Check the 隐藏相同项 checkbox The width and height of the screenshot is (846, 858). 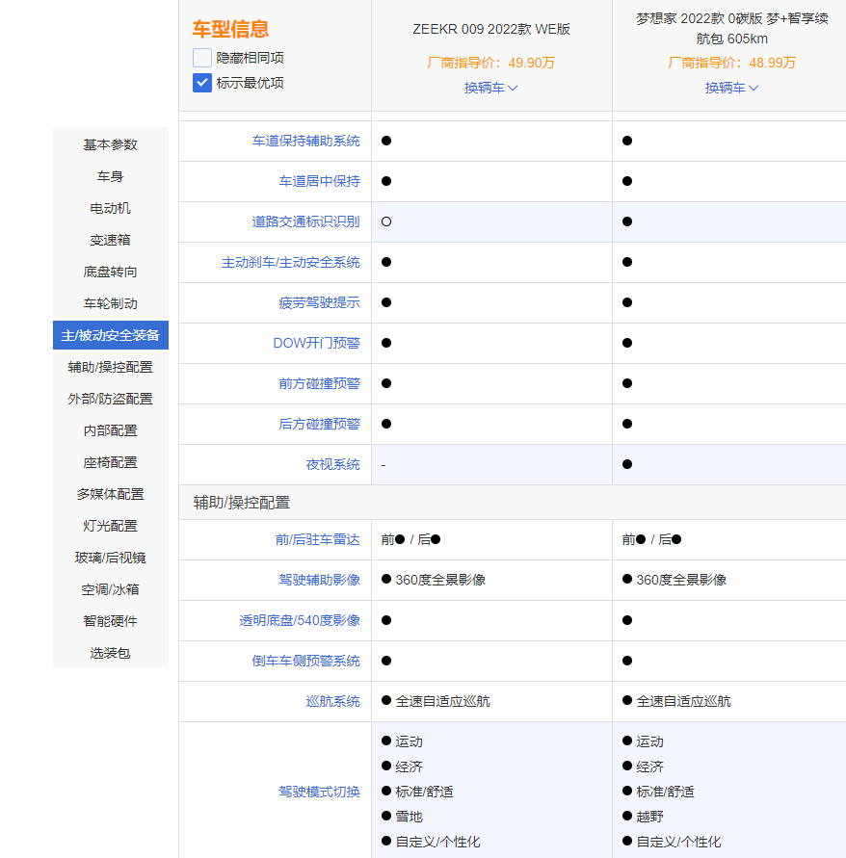202,58
